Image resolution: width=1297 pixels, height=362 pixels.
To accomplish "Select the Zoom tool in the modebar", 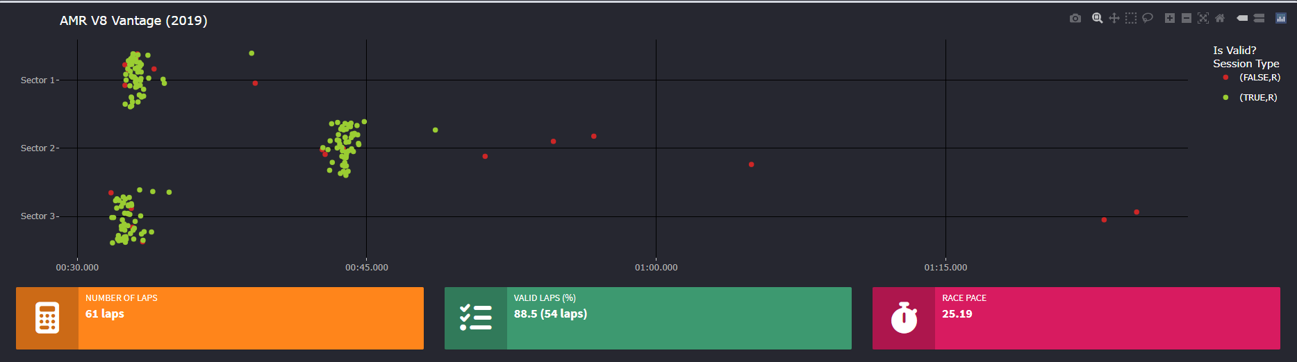I will point(1098,18).
